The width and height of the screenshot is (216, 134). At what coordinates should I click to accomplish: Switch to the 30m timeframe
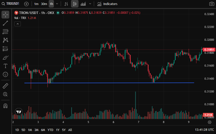click(44, 4)
